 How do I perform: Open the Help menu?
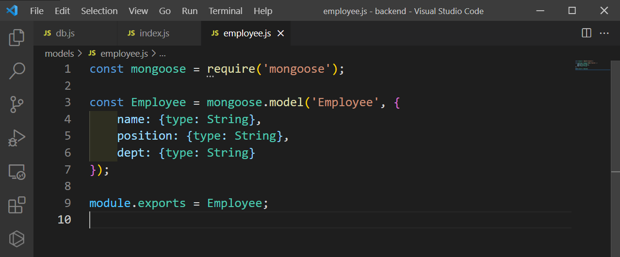[x=263, y=11]
